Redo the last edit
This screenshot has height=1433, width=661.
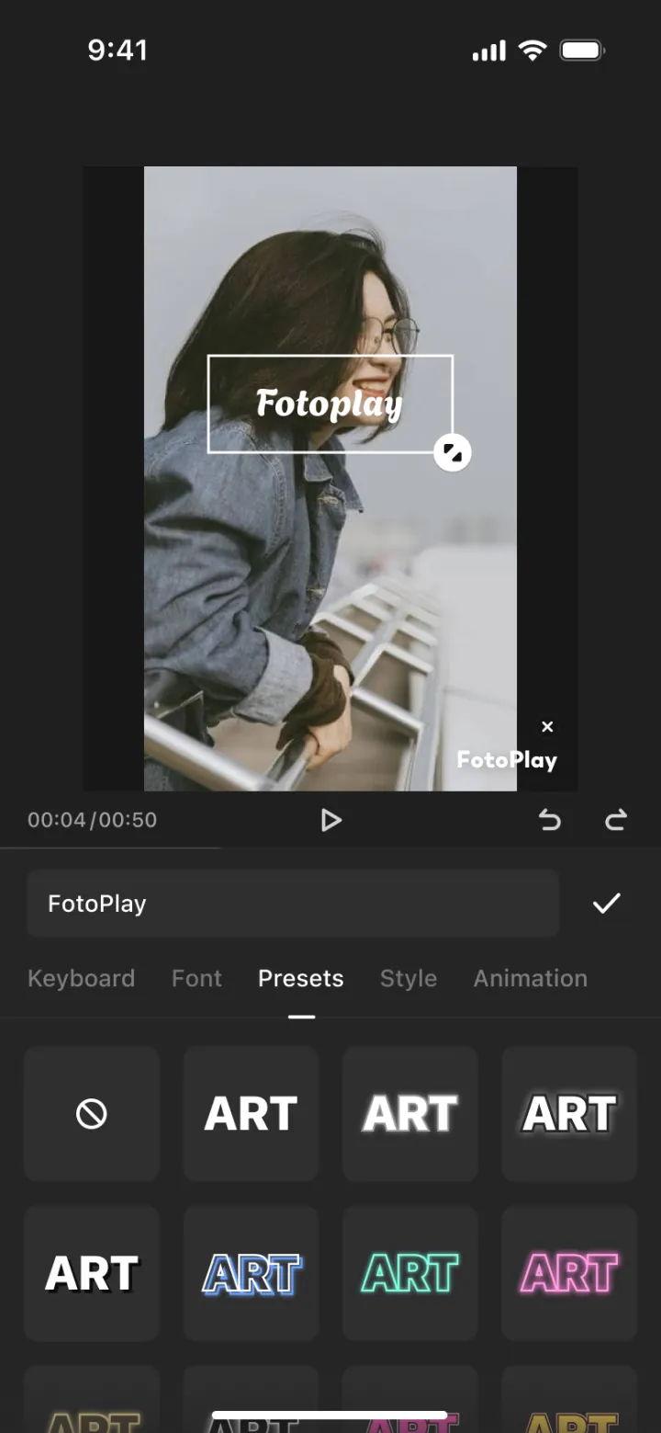point(616,819)
